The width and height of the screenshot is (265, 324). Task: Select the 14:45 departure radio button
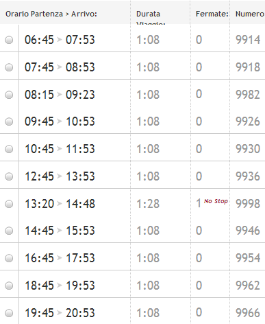9,231
